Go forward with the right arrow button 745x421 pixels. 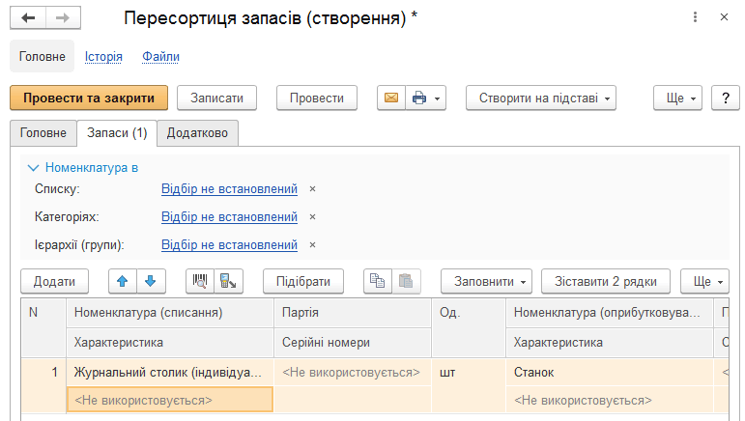pyautogui.click(x=63, y=18)
